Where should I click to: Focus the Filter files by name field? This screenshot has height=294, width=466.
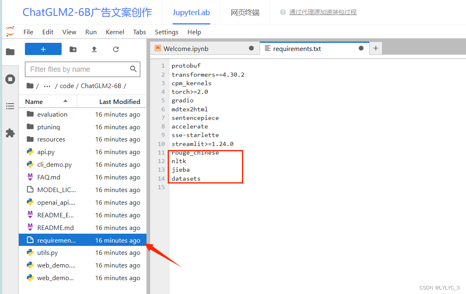[x=82, y=69]
